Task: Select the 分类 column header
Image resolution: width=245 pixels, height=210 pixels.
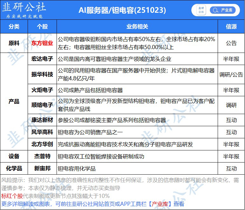Action: click(14, 26)
